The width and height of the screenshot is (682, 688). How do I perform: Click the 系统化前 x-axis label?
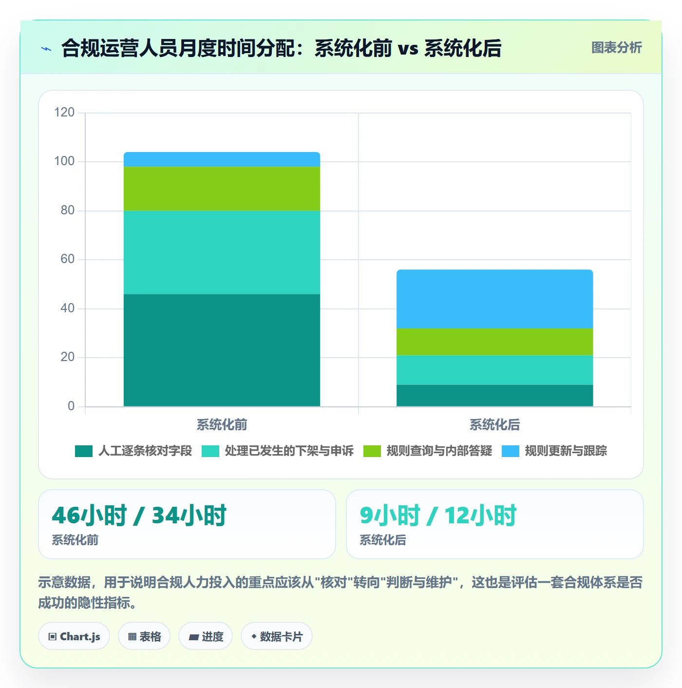pyautogui.click(x=222, y=425)
